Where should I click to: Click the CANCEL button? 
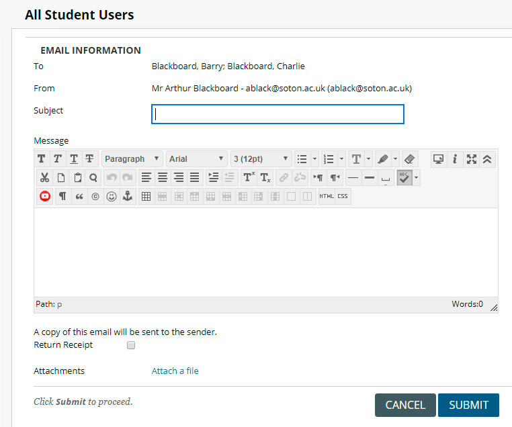(405, 405)
